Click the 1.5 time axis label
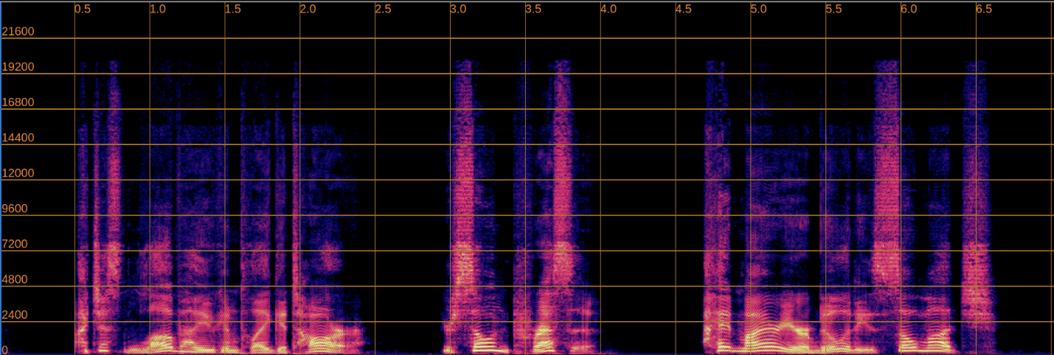 pyautogui.click(x=233, y=10)
